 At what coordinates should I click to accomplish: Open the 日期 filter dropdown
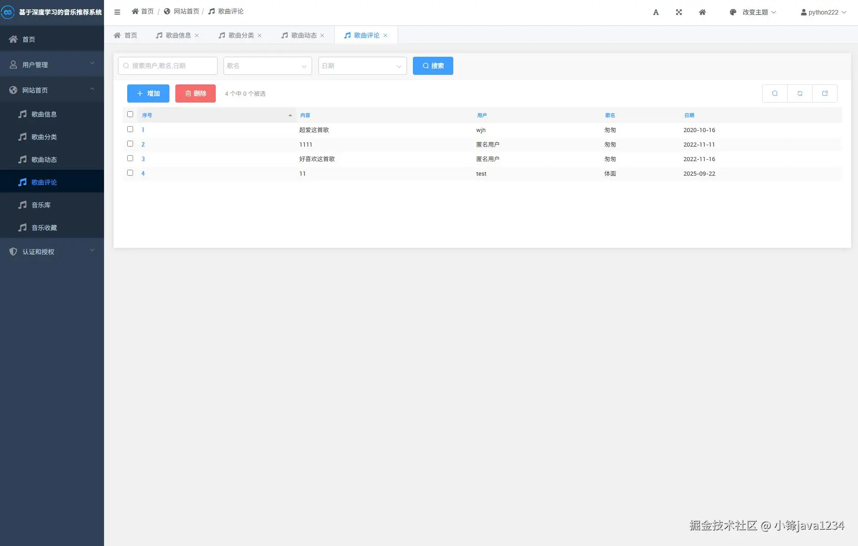[x=362, y=66]
